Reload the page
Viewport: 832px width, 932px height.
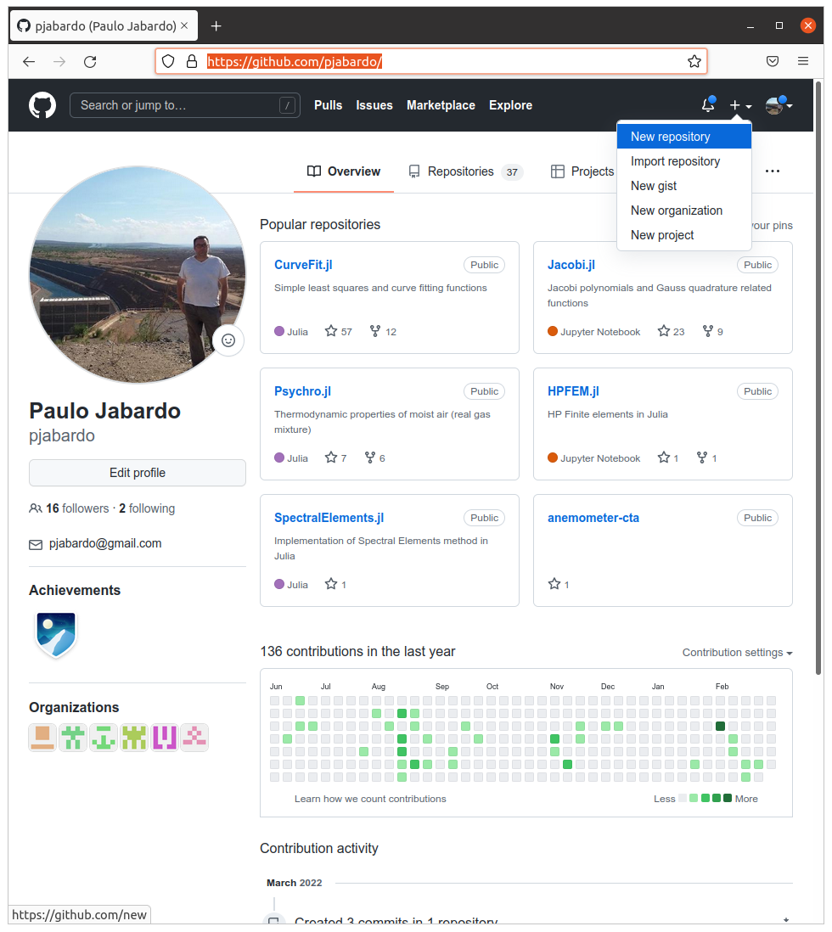coord(90,61)
